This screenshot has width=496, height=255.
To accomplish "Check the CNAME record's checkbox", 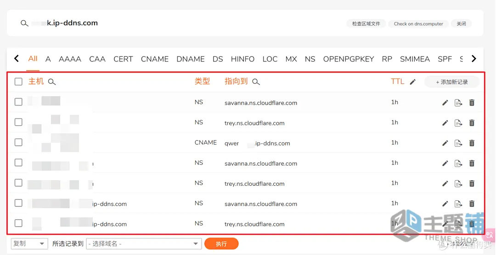I will [x=18, y=142].
